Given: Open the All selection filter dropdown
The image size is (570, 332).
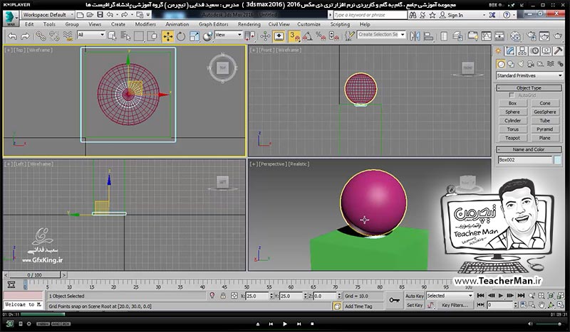Looking at the screenshot, I should [x=91, y=35].
